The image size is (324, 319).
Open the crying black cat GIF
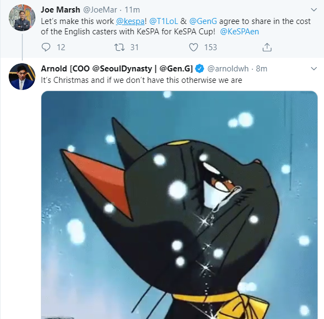point(179,205)
